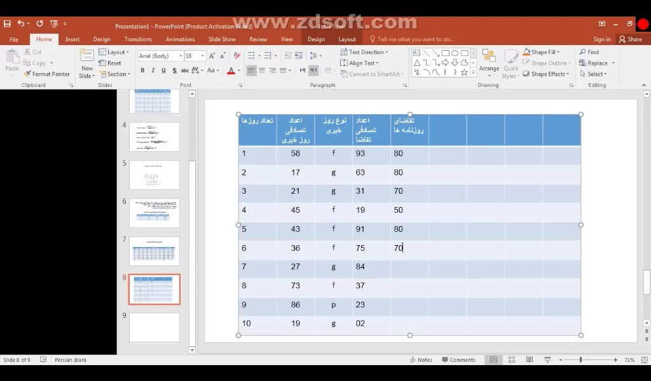Toggle Underline formatting
651x381 pixels.
pos(163,70)
